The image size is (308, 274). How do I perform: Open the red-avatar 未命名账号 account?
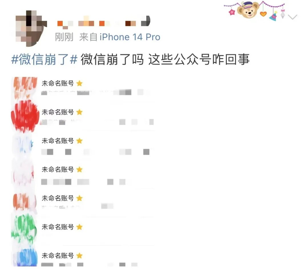tap(83, 116)
